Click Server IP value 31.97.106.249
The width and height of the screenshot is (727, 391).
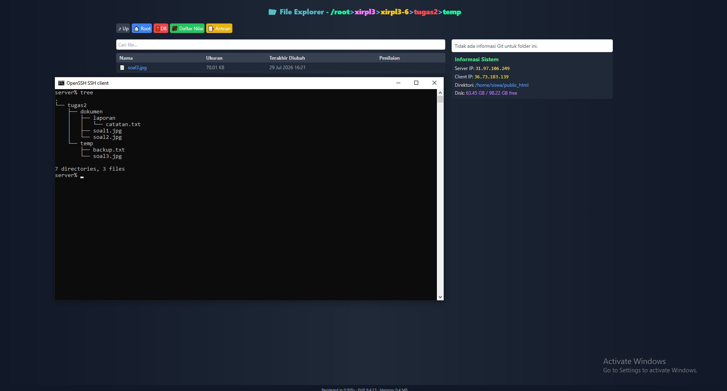point(492,68)
